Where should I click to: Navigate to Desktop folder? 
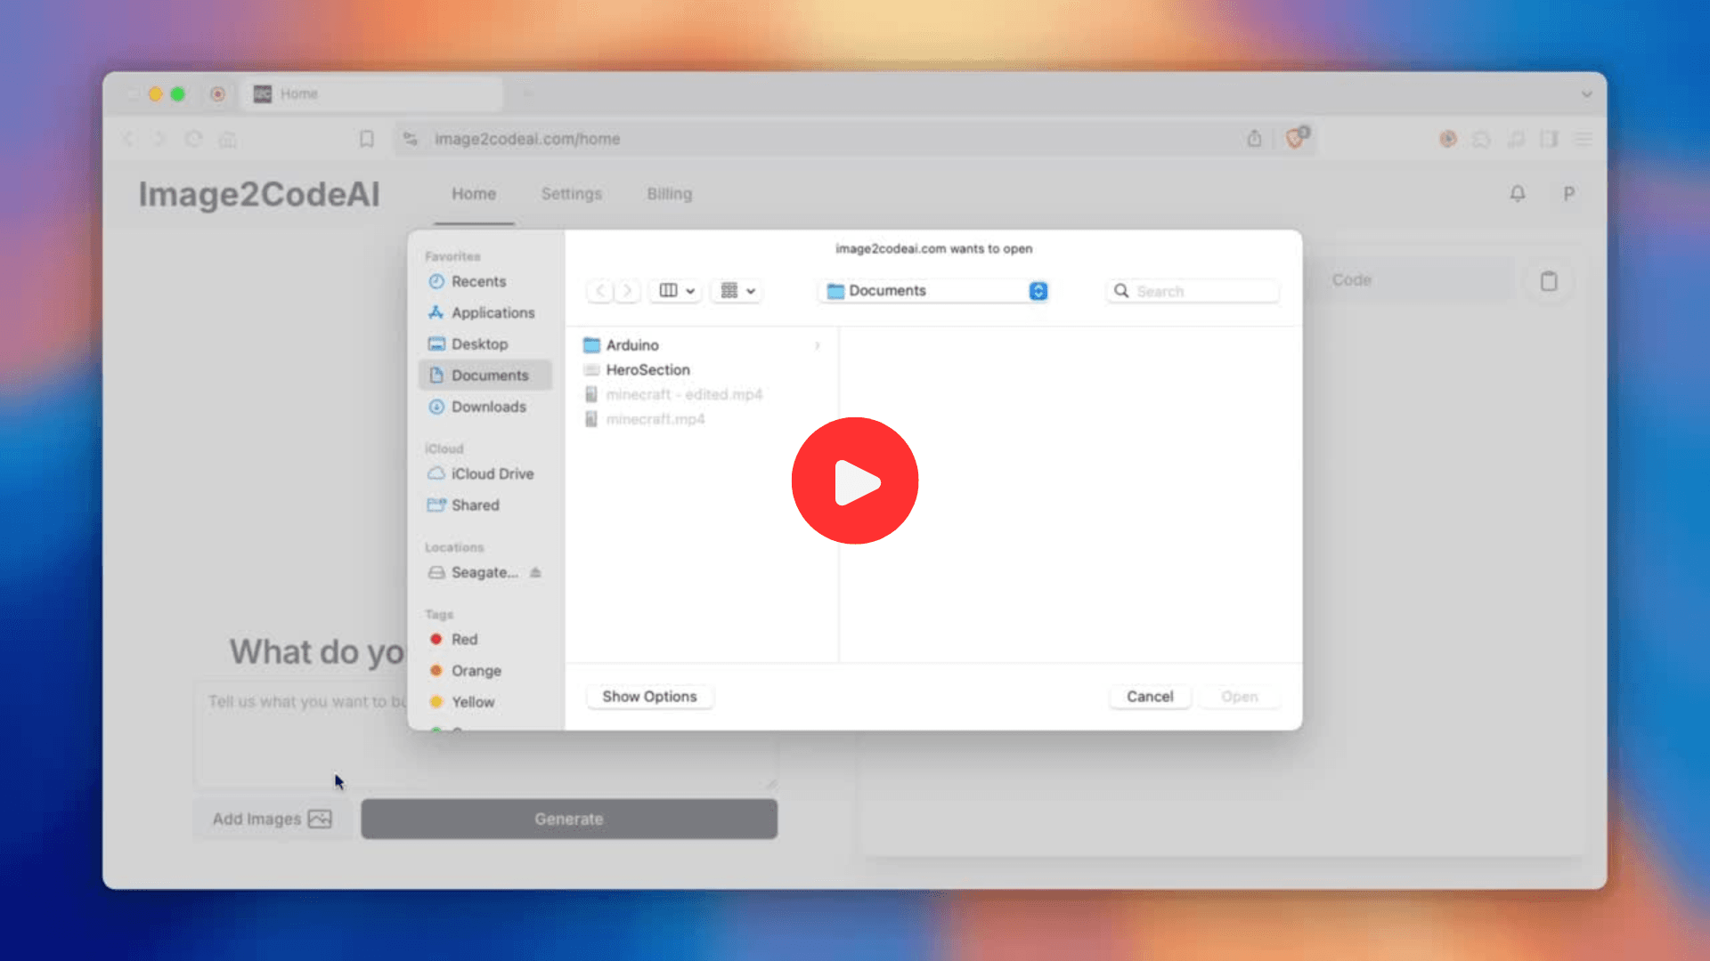(479, 343)
